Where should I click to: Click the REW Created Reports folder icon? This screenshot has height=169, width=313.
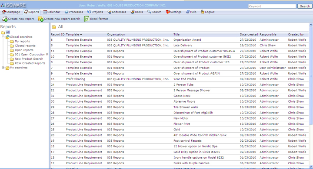[x=12, y=63]
